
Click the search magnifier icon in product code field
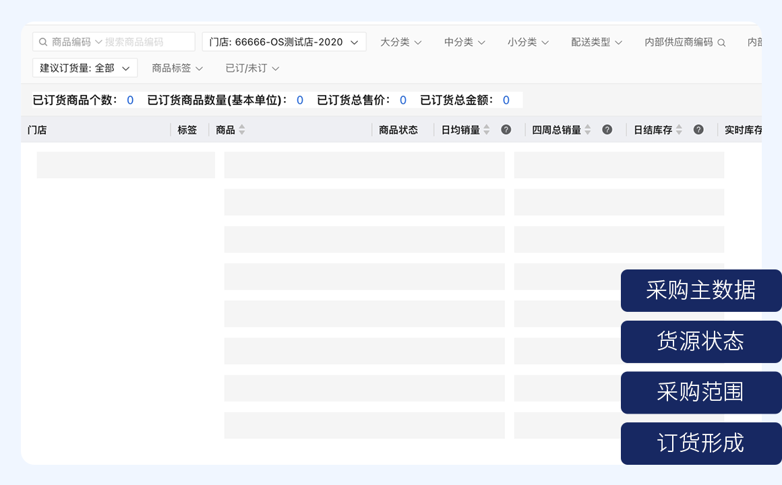coord(43,42)
